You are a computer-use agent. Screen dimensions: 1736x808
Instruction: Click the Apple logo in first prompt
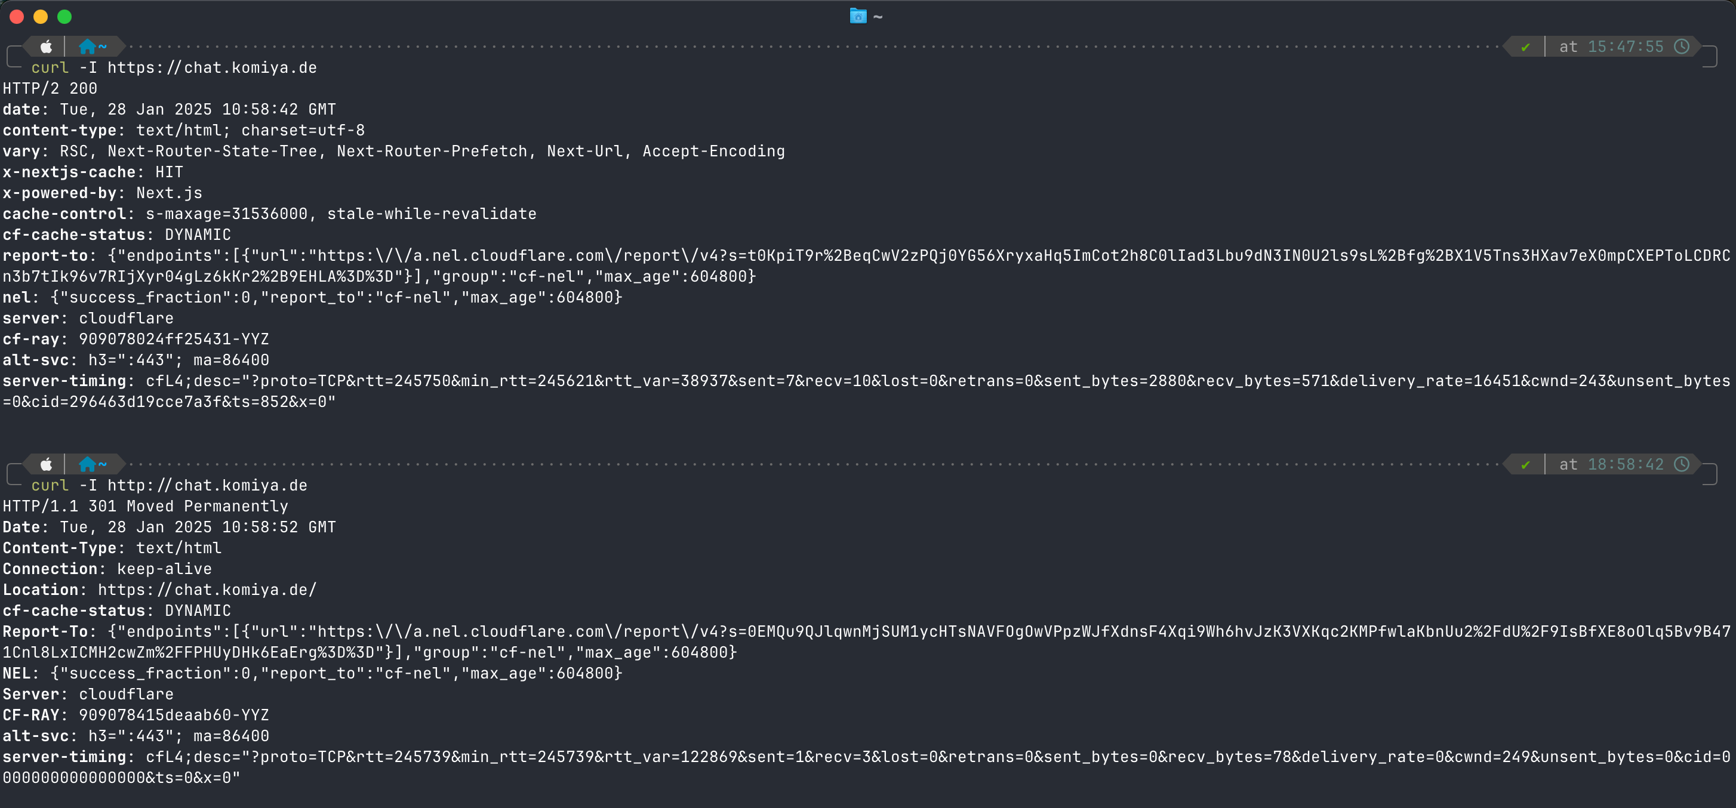click(x=46, y=47)
